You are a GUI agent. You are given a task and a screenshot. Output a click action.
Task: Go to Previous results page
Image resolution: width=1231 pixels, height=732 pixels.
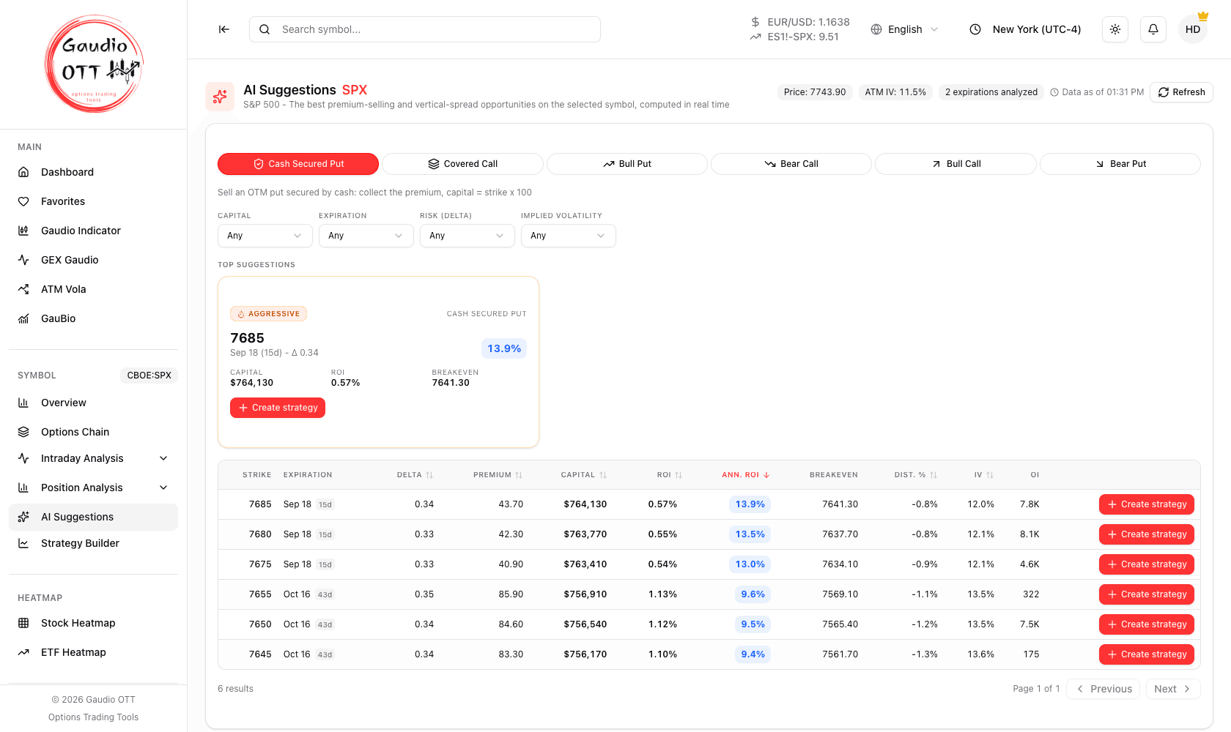1104,689
